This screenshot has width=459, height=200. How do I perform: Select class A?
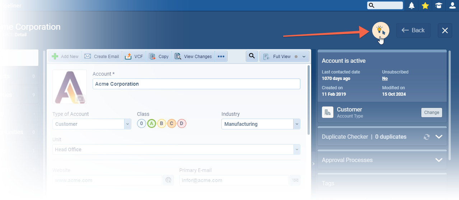pyautogui.click(x=151, y=124)
